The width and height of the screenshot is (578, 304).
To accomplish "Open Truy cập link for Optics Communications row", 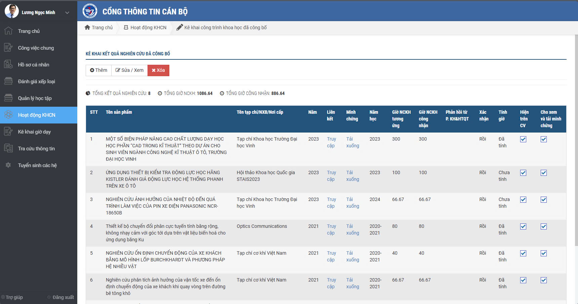I will (331, 230).
